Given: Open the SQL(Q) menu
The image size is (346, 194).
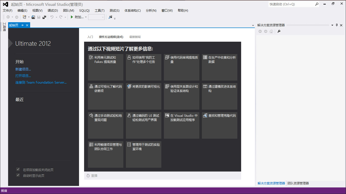Looking at the screenshot, I should click(84, 10).
